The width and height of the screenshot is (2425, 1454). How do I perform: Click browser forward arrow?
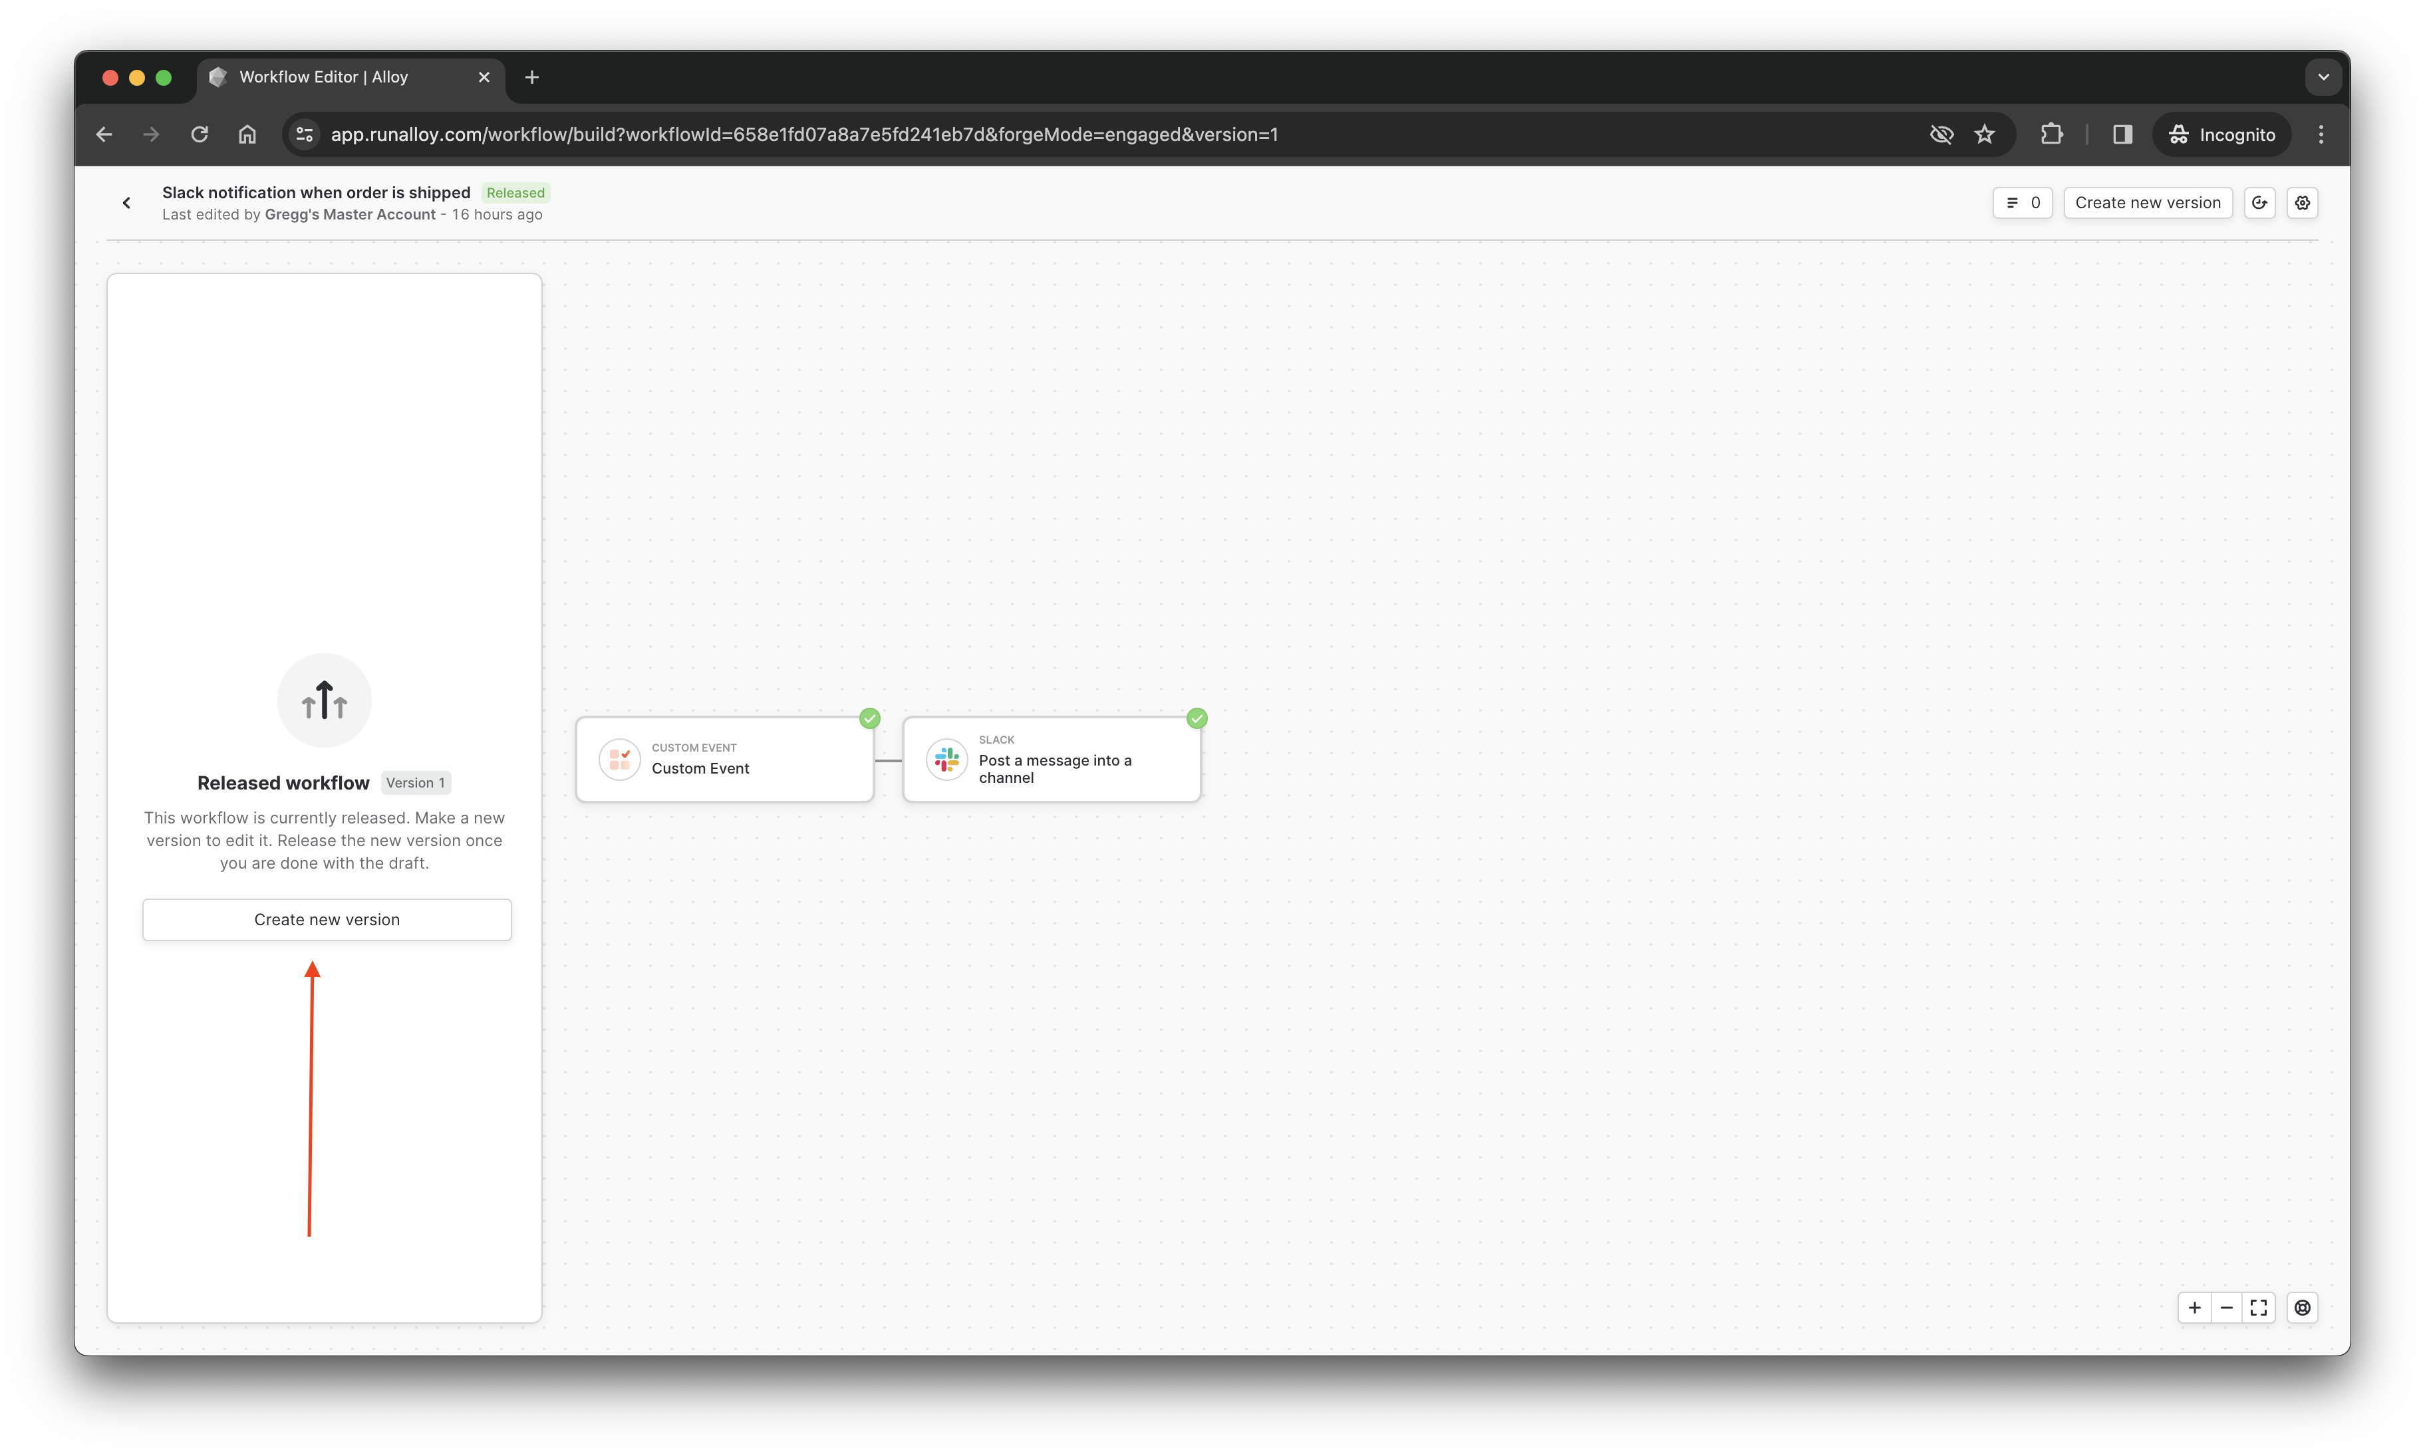[151, 134]
